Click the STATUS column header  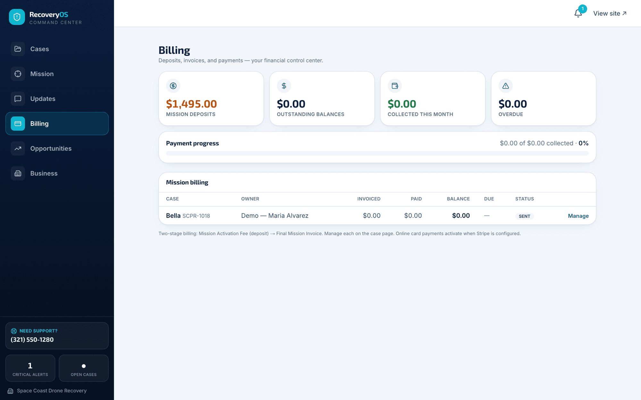pos(525,199)
